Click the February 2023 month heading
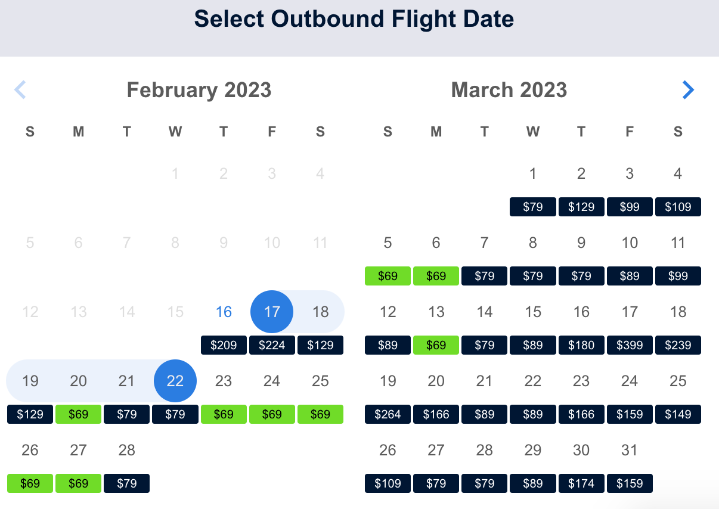The width and height of the screenshot is (719, 509). coord(199,89)
